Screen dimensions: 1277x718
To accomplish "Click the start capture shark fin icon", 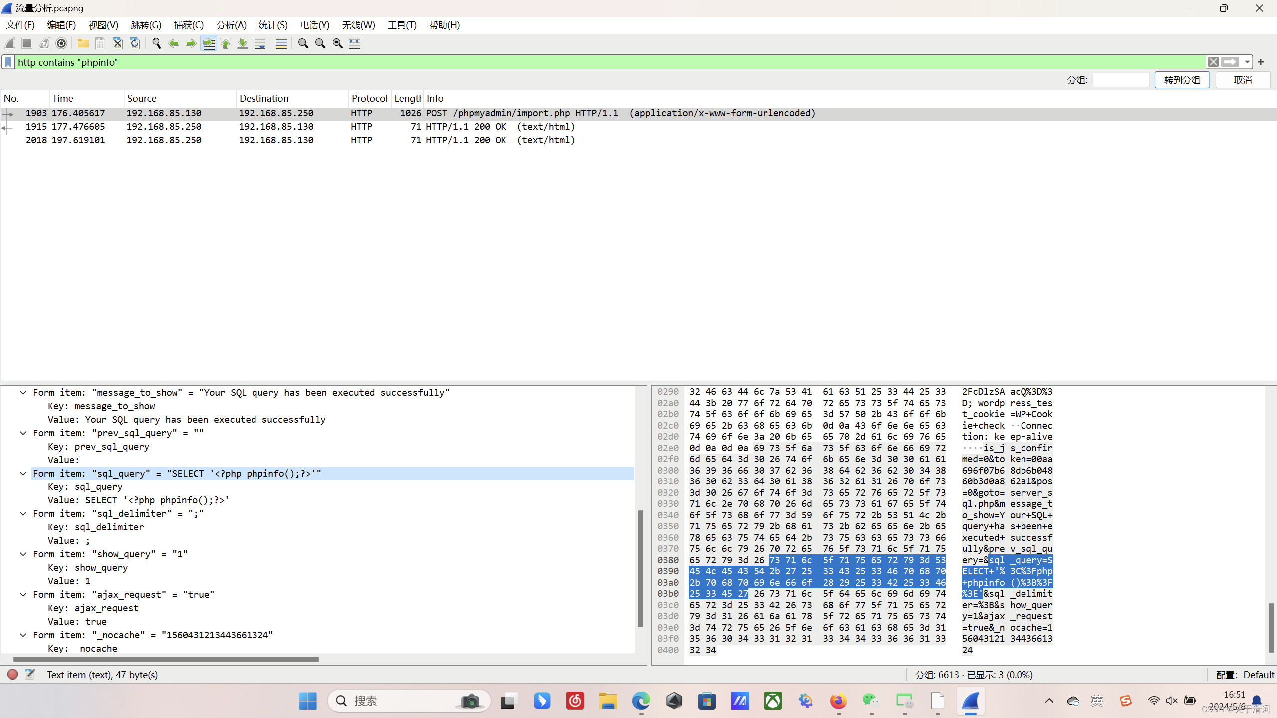I will pos(10,43).
